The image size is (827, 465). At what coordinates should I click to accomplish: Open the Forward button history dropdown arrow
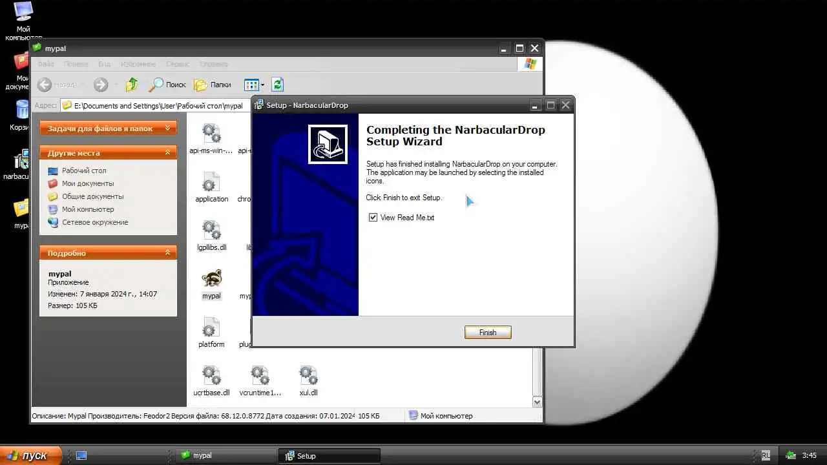click(116, 85)
